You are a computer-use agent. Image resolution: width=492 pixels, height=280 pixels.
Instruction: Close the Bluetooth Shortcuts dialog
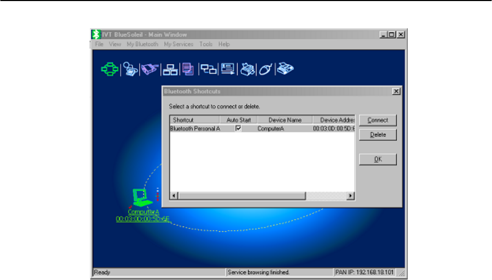click(x=396, y=91)
